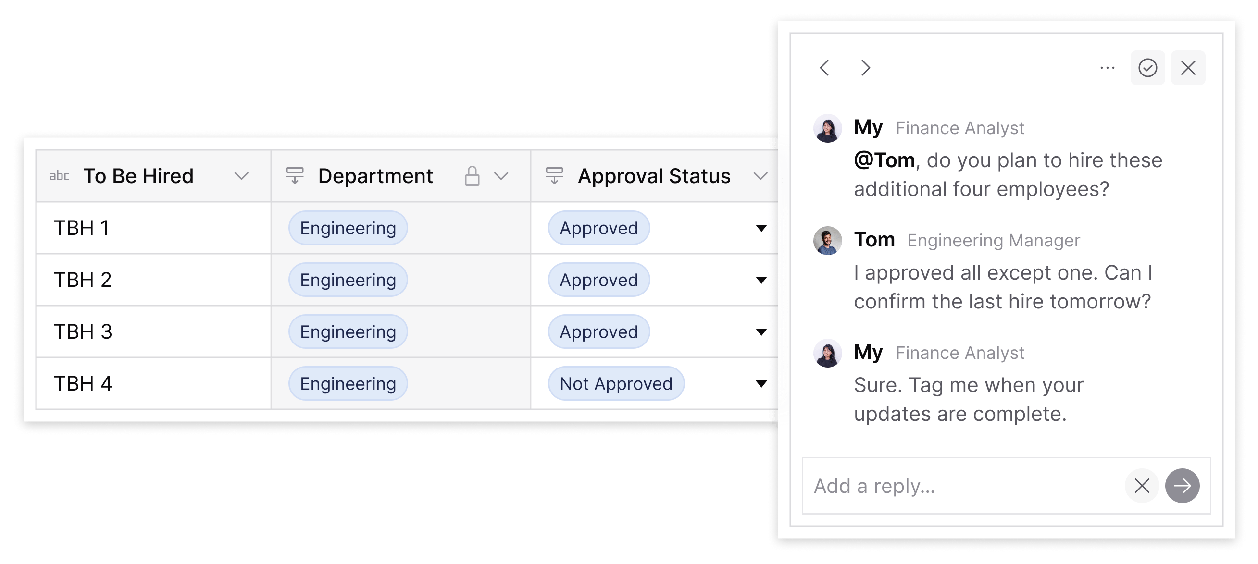This screenshot has height=564, width=1258.
Task: Close the comment panel
Action: 1188,67
